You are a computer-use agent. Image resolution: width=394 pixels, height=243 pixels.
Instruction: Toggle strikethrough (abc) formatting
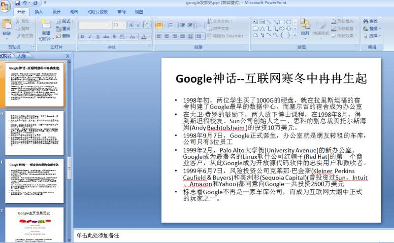[106, 36]
